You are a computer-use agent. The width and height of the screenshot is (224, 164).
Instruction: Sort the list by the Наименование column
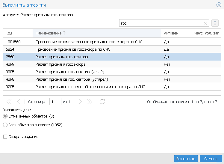97,33
